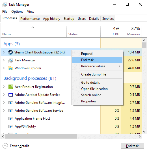Sort by the Memory column header
The image size is (147, 153).
click(x=131, y=31)
